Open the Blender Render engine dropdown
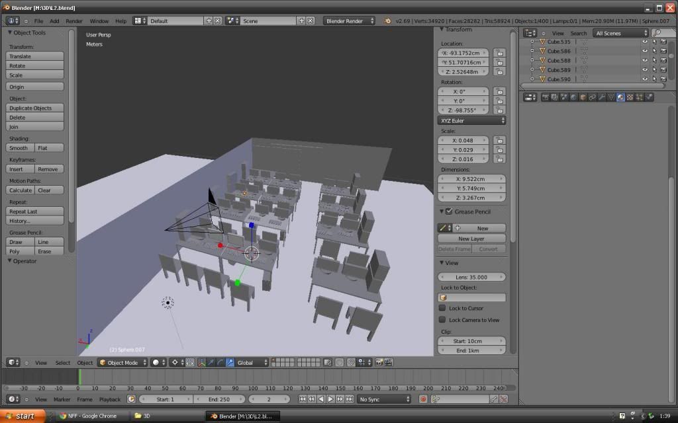Screen dimensions: 678x423 pos(349,21)
